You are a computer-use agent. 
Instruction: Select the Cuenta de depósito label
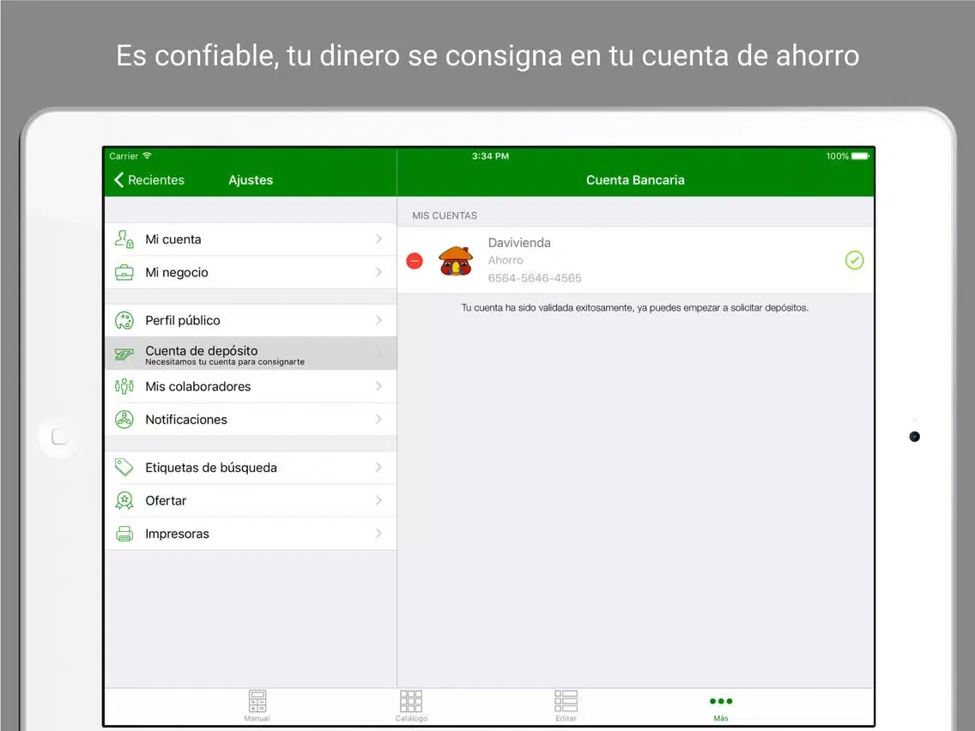click(x=202, y=351)
